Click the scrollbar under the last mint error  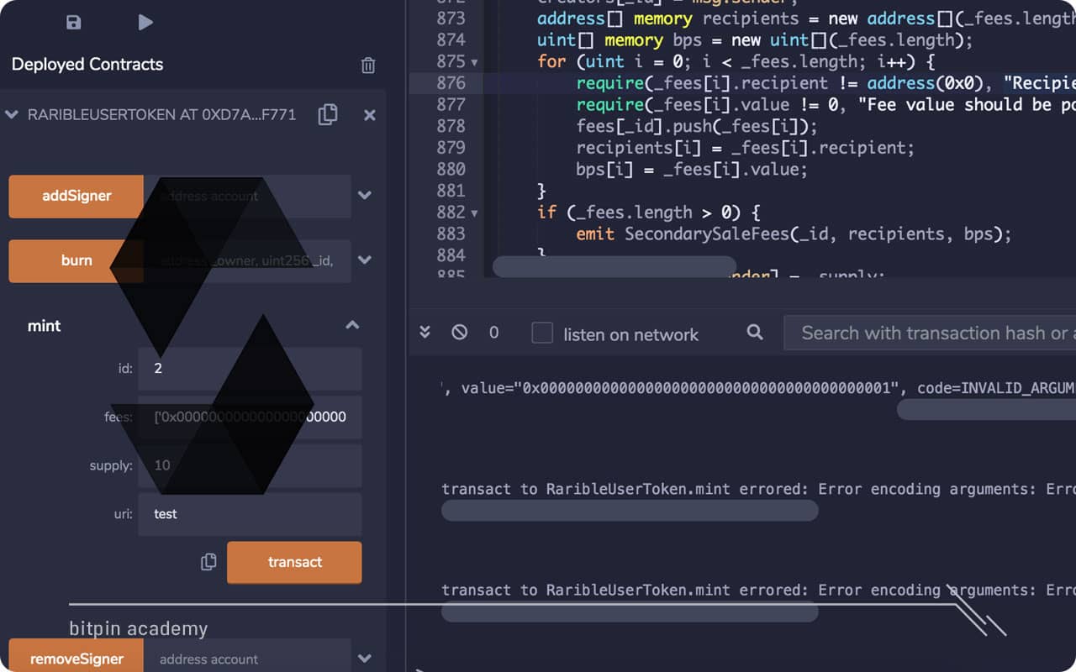click(630, 612)
